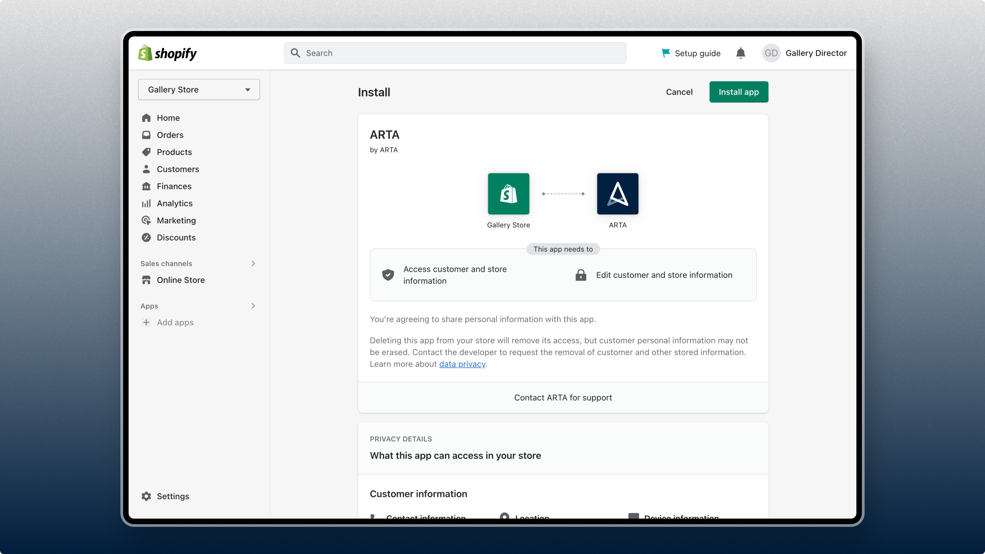Viewport: 985px width, 554px height.
Task: Go to Orders in sidebar
Action: point(170,135)
